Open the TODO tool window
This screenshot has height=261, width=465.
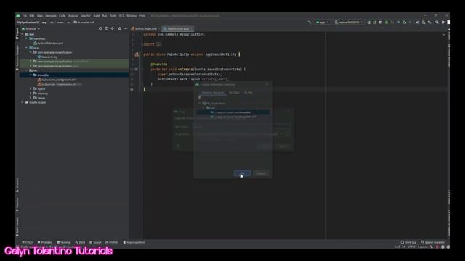point(28,242)
